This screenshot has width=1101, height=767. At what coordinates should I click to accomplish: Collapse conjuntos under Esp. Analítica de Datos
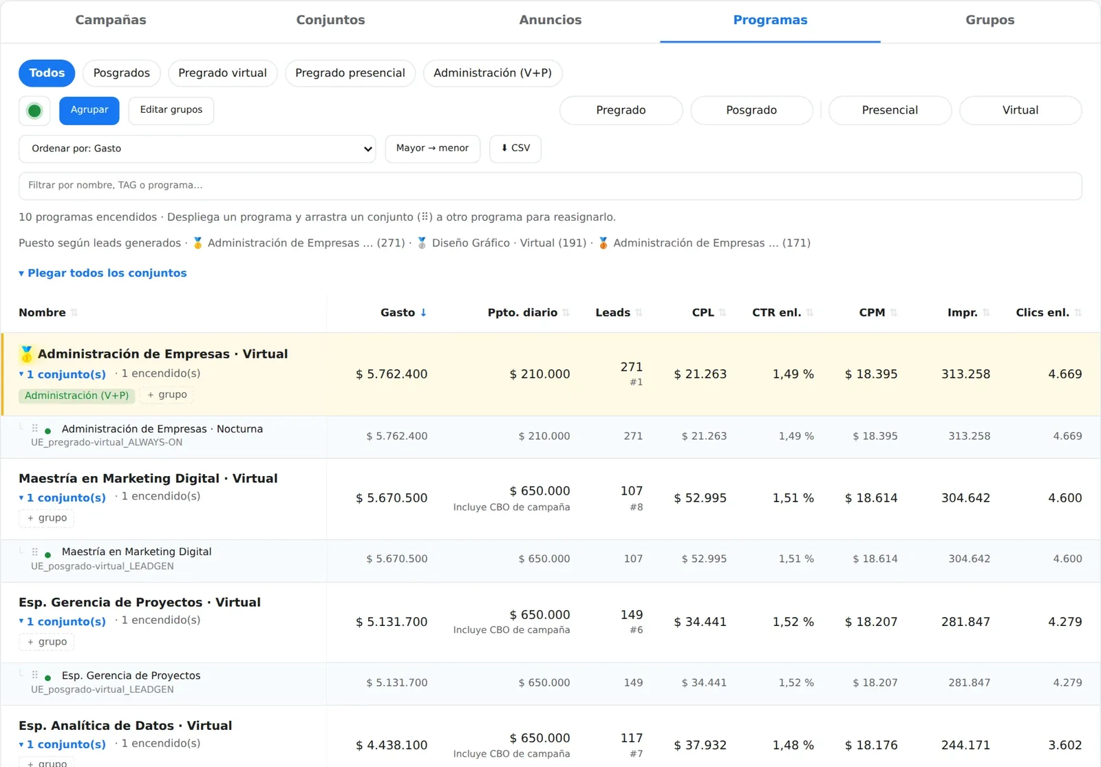click(63, 744)
